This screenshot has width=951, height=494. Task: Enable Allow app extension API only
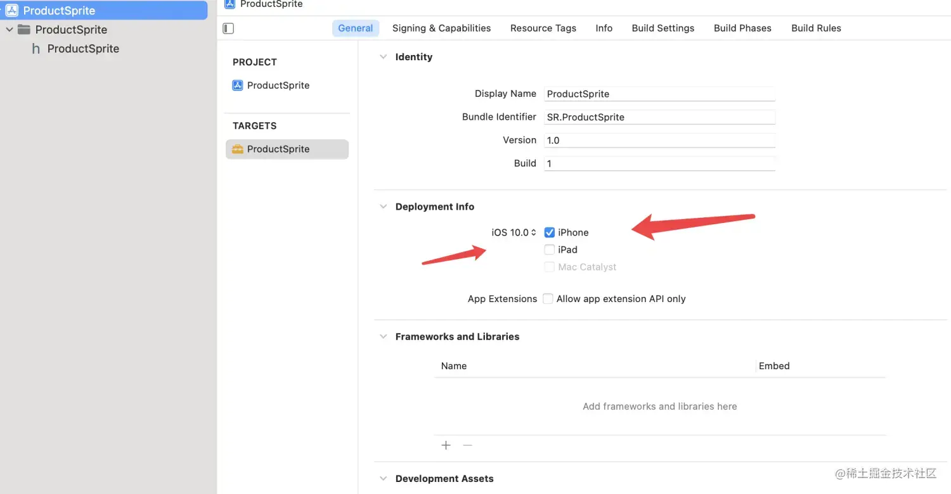click(x=548, y=298)
